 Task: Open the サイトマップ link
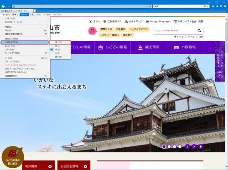(134, 21)
